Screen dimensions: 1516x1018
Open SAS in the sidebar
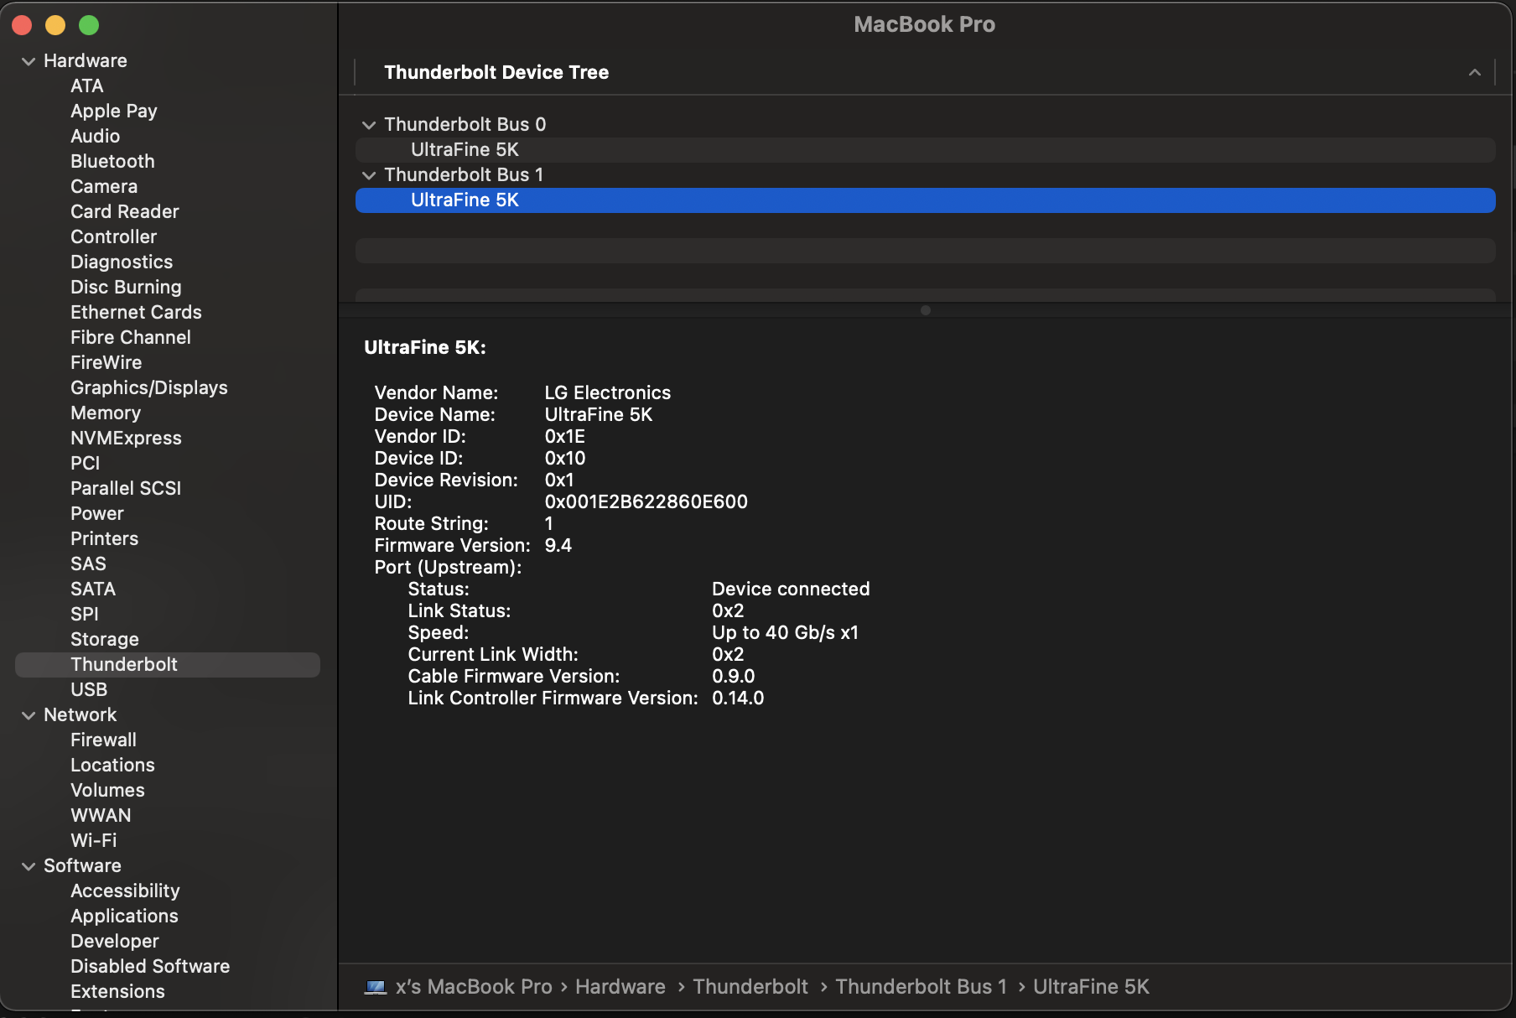point(88,564)
